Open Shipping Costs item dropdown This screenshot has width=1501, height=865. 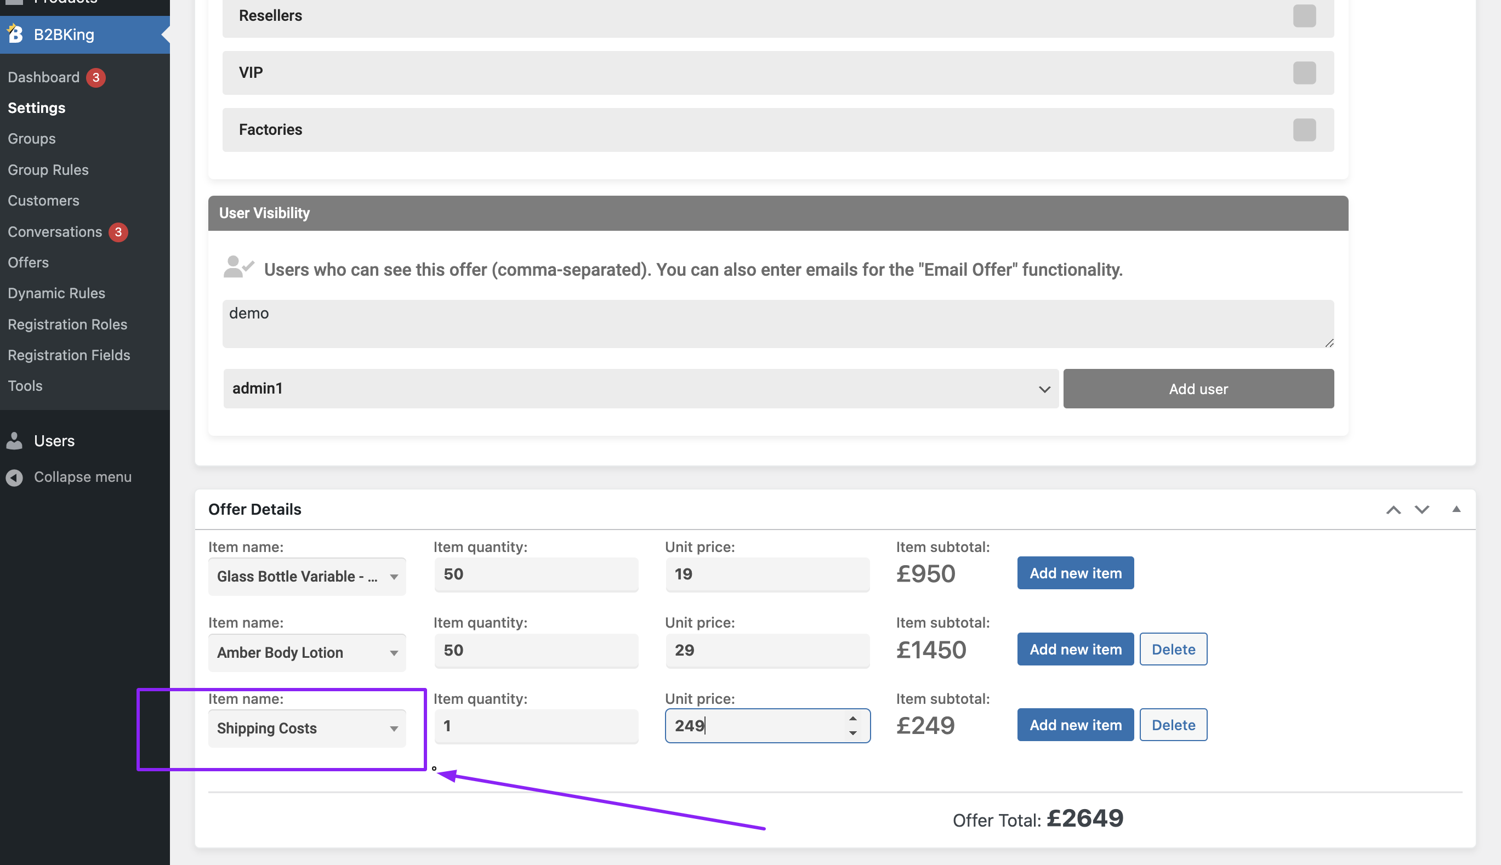point(307,729)
